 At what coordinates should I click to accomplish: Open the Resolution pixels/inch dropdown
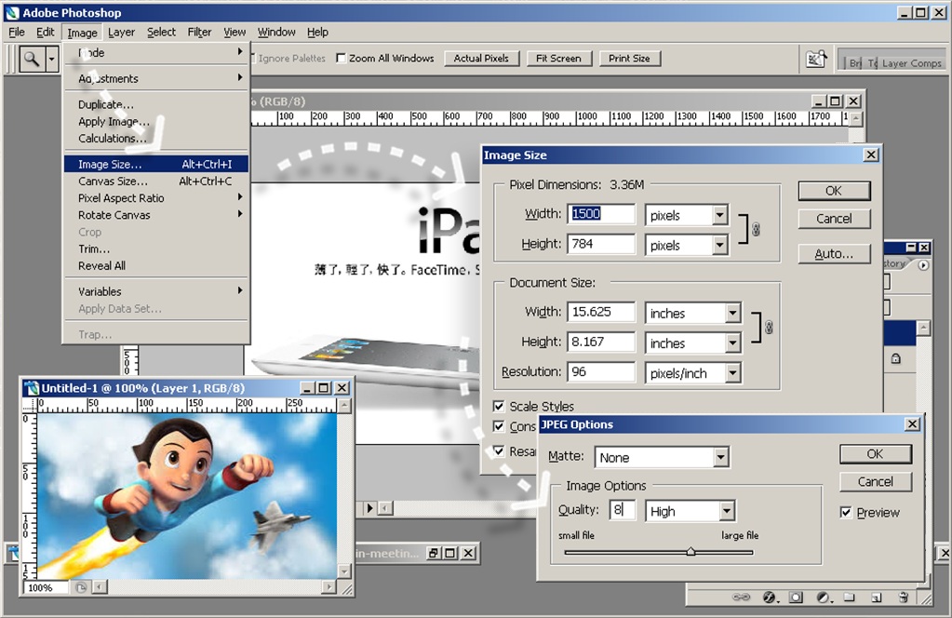click(x=732, y=372)
